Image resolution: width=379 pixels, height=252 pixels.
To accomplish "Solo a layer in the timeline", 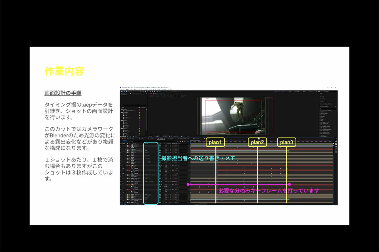I will pos(123,145).
